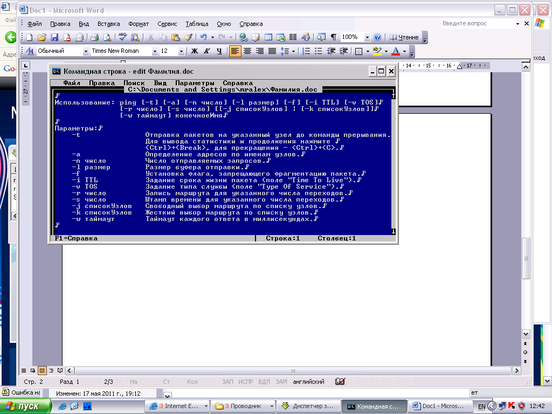Image resolution: width=552 pixels, height=414 pixels.
Task: Expand the undo history dropdown arrow
Action: point(212,37)
